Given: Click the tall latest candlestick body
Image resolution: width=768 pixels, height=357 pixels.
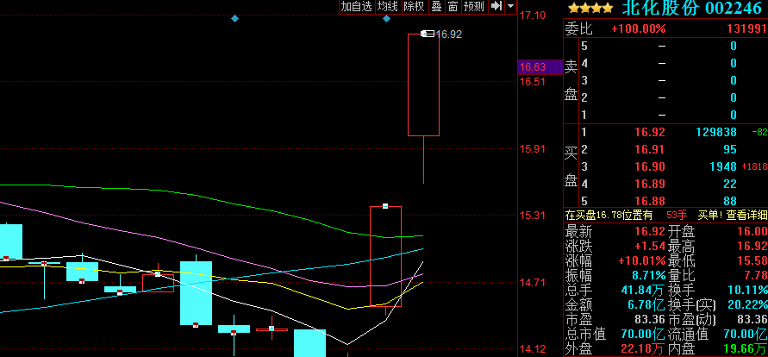Looking at the screenshot, I should (x=423, y=85).
